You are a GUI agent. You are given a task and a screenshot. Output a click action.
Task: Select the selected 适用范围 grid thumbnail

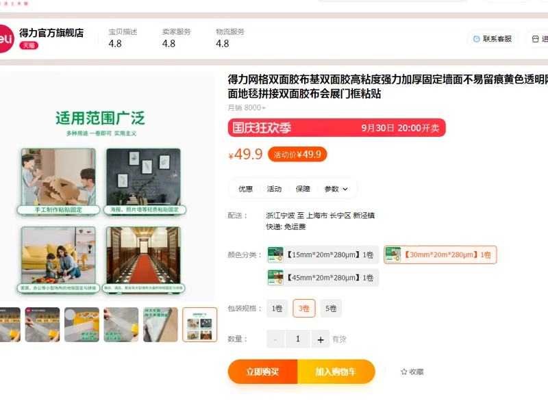[x=199, y=324]
